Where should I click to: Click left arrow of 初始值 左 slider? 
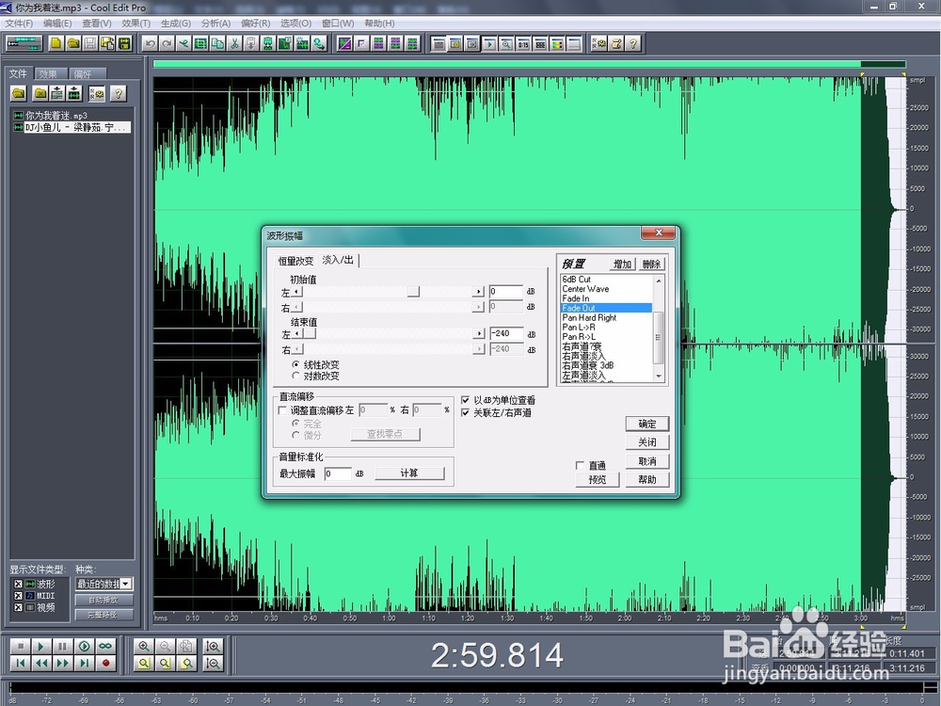pos(295,292)
